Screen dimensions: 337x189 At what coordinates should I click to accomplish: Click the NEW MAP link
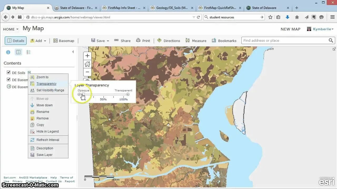click(x=290, y=29)
